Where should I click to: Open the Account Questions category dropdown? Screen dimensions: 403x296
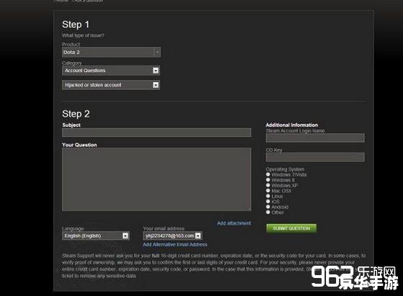(x=111, y=71)
